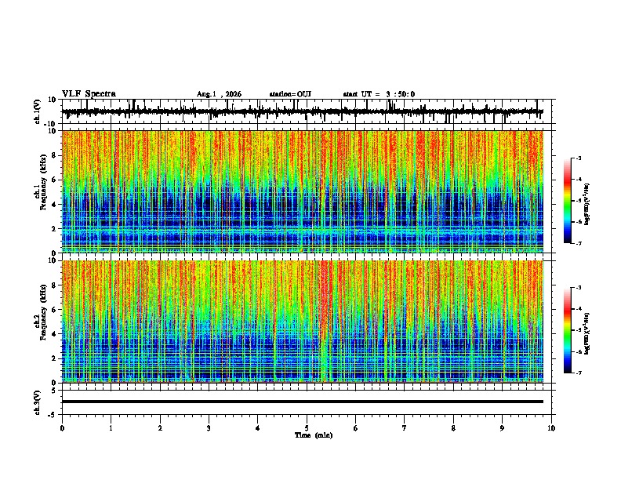Click inside the ch.1 spectrogram panel
621x480 pixels.
[303, 191]
